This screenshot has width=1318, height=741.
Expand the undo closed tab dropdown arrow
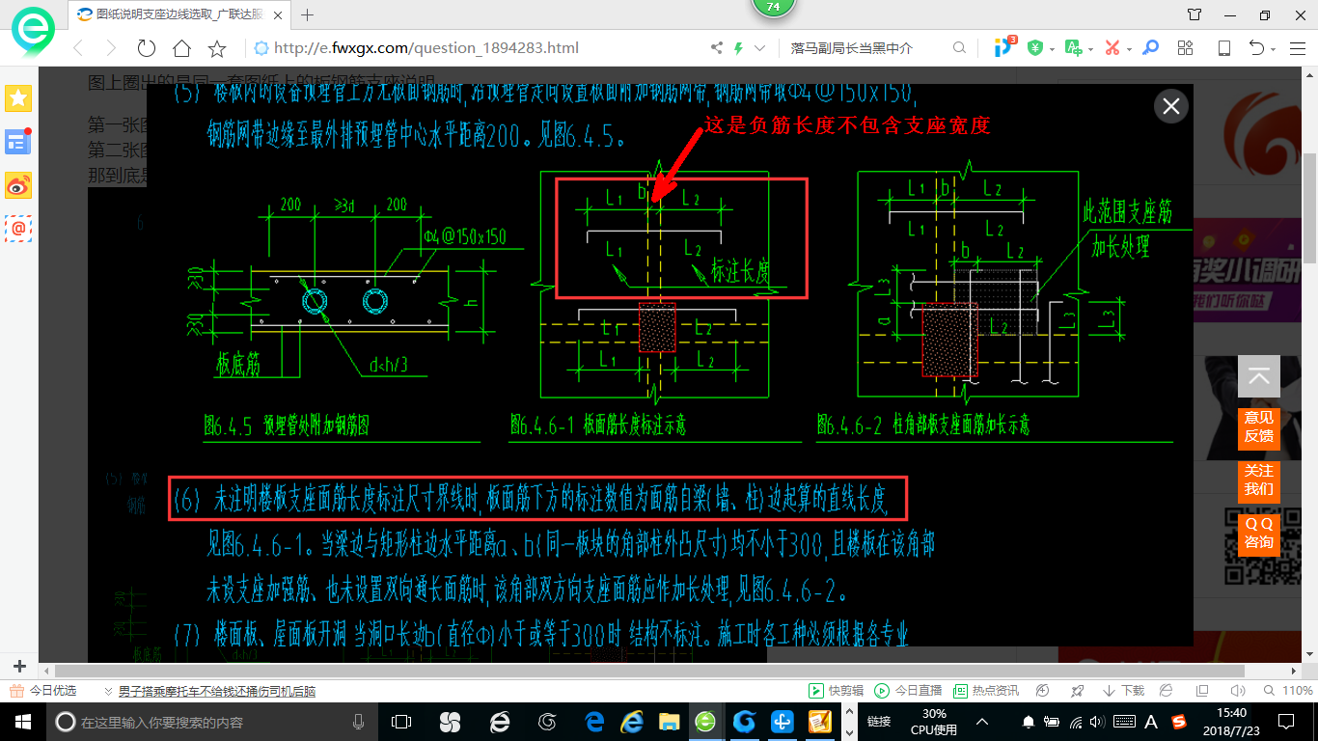pyautogui.click(x=1274, y=49)
